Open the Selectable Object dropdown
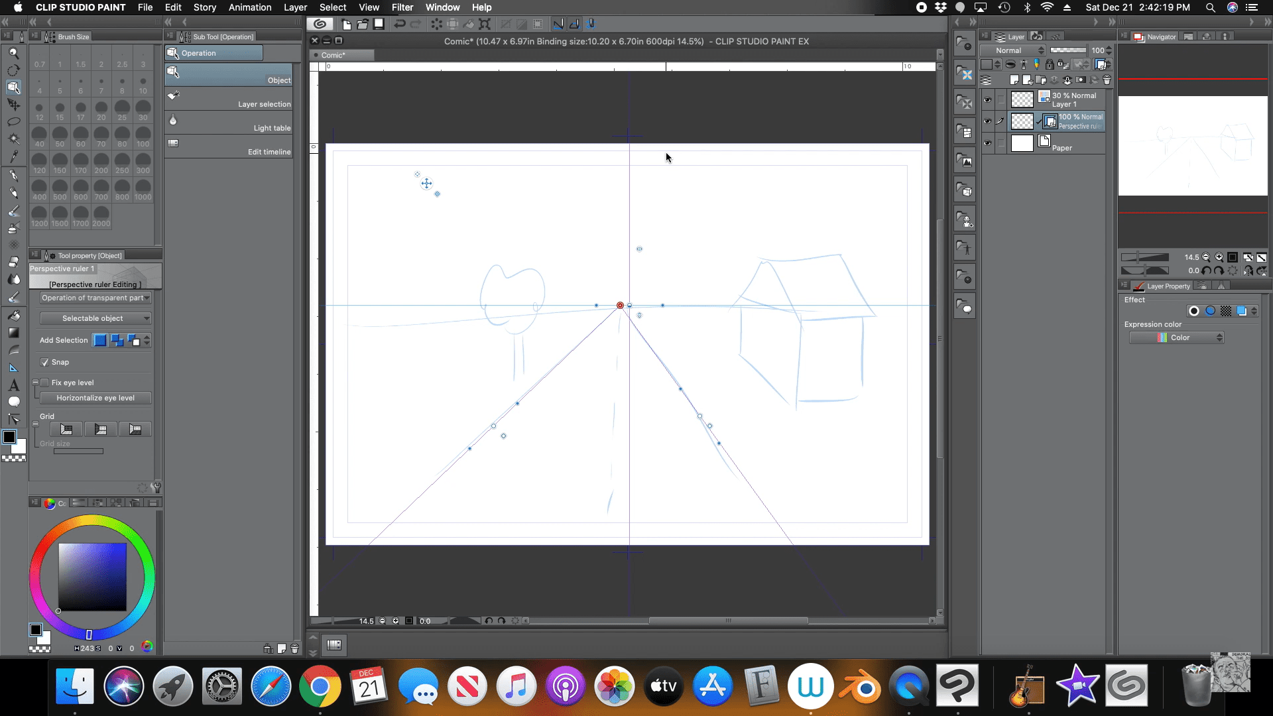 point(94,318)
